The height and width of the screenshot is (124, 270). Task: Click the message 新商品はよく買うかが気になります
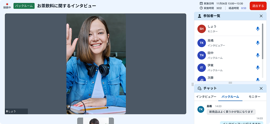[x=231, y=112]
